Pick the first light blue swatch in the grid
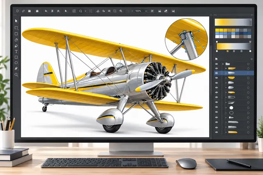The height and width of the screenshot is (175, 263). pos(217,33)
